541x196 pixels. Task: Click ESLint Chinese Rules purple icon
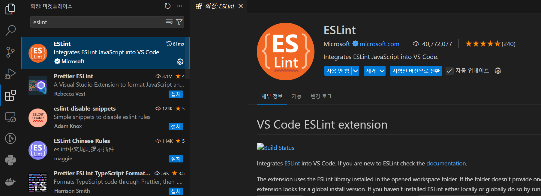pyautogui.click(x=38, y=150)
